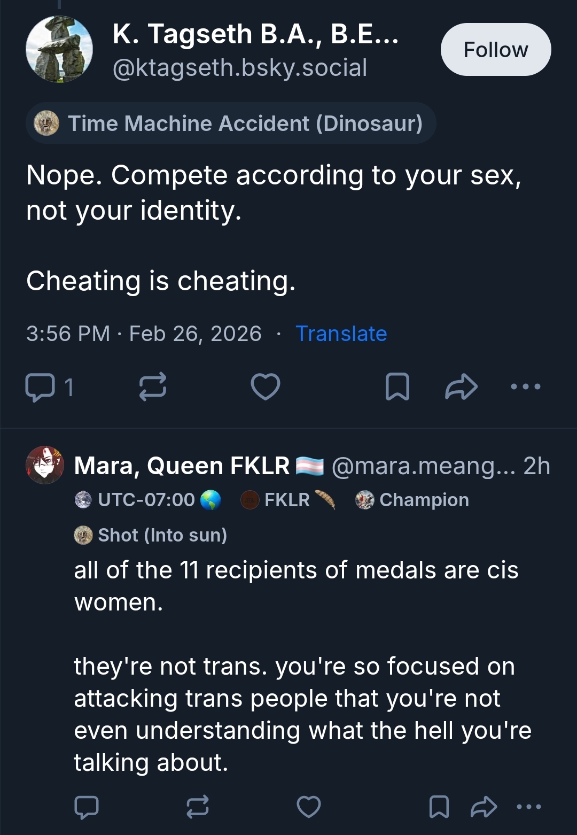This screenshot has height=835, width=577.
Task: Repost the main post by K. Tagseth
Action: (153, 387)
